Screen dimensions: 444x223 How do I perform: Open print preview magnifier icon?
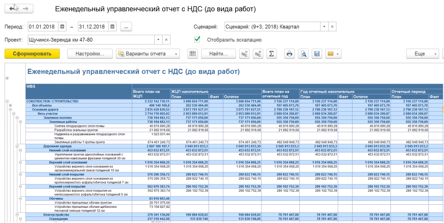pos(303,54)
